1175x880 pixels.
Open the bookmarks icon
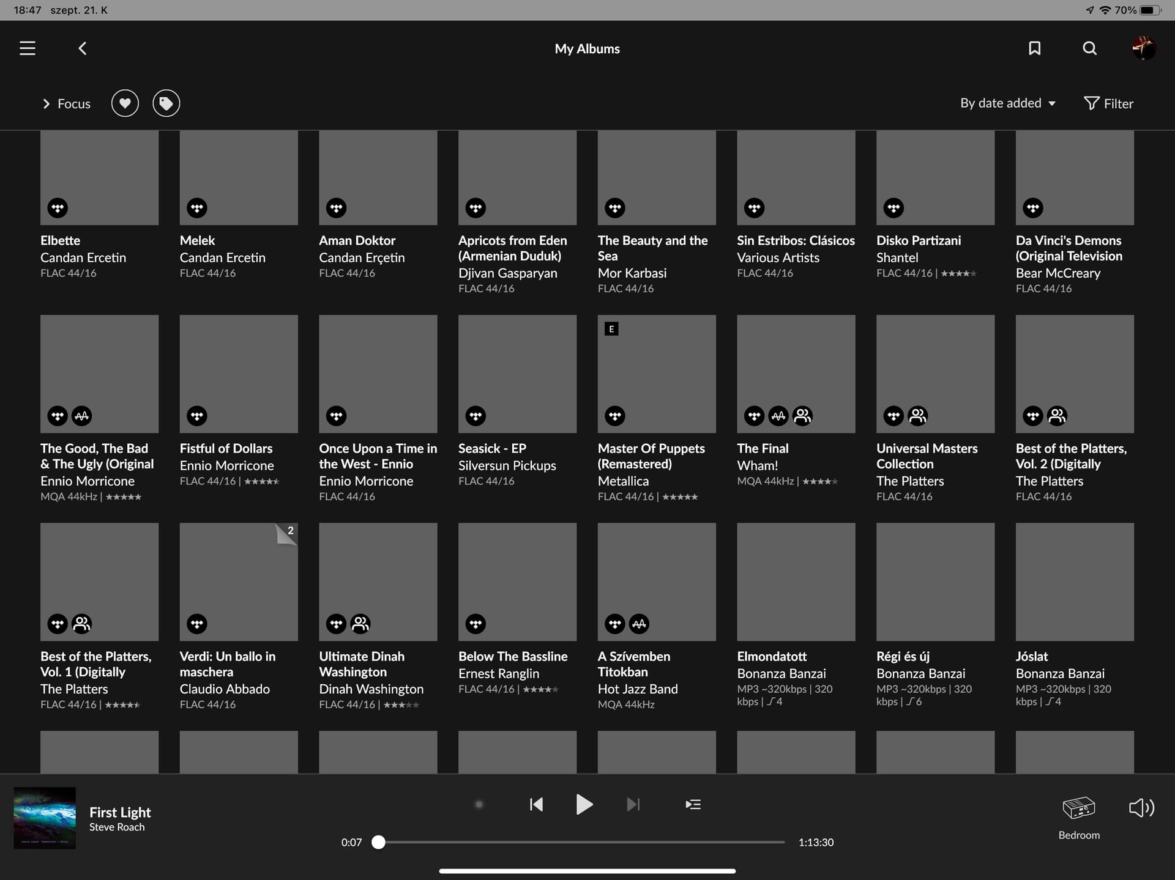click(x=1034, y=48)
